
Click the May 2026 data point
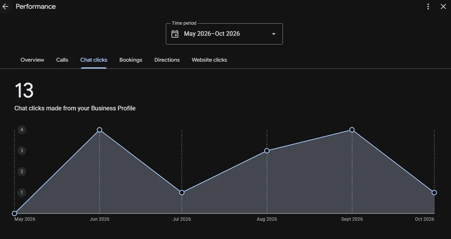(x=14, y=214)
